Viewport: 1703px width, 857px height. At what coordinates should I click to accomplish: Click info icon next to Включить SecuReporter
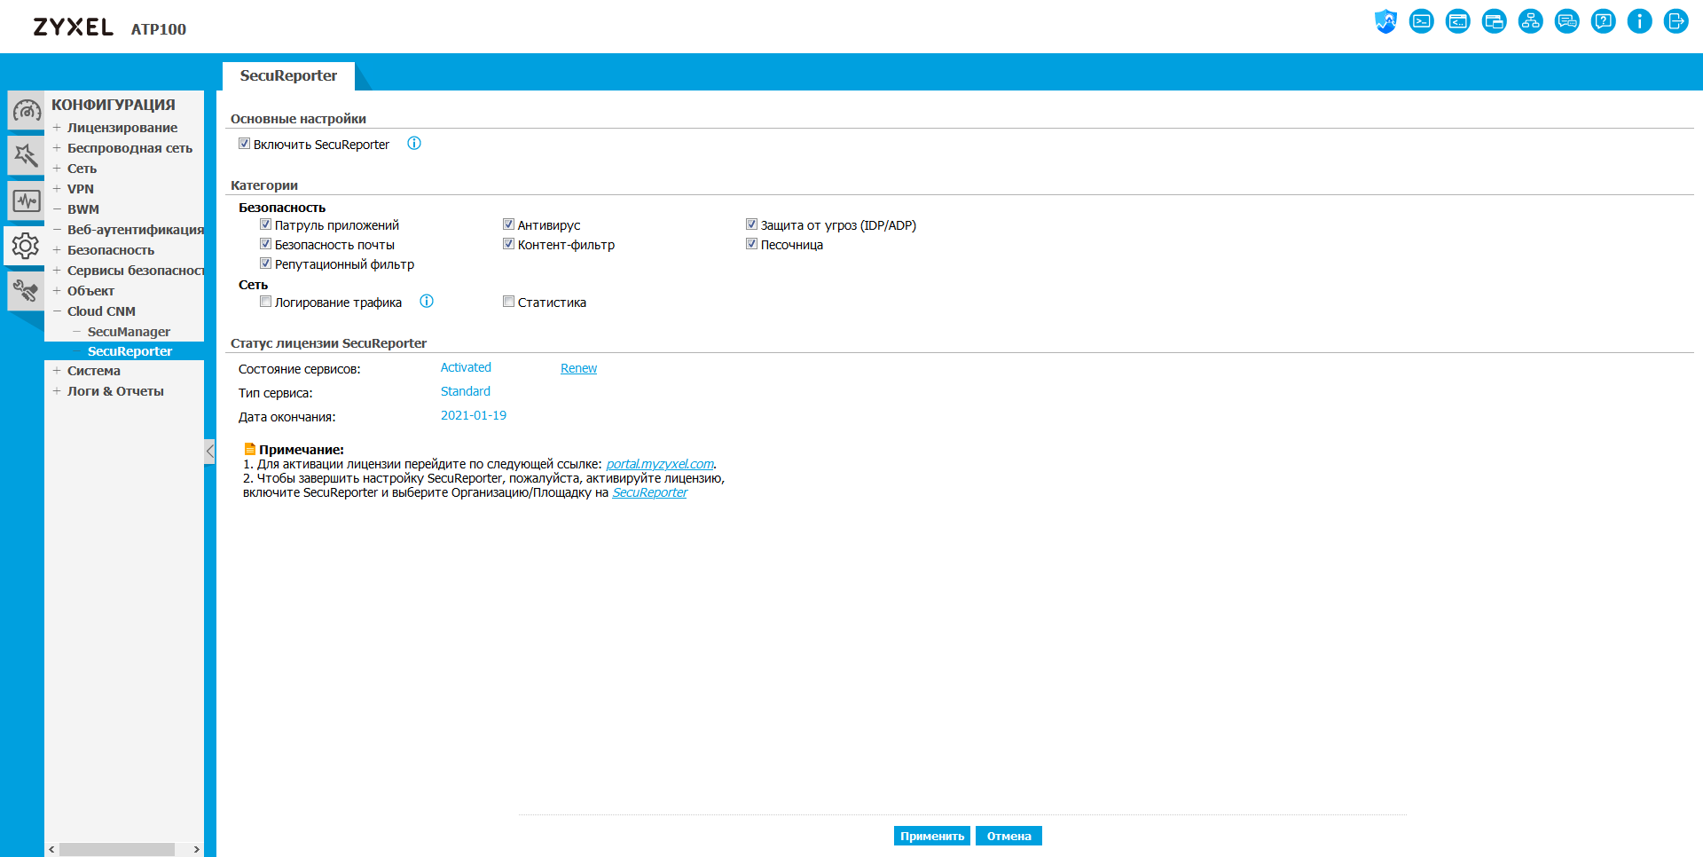[x=414, y=144]
